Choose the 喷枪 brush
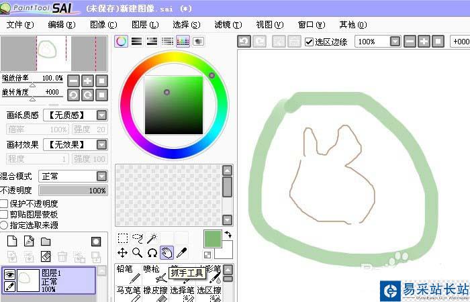This screenshot has width=470, height=302. (155, 274)
